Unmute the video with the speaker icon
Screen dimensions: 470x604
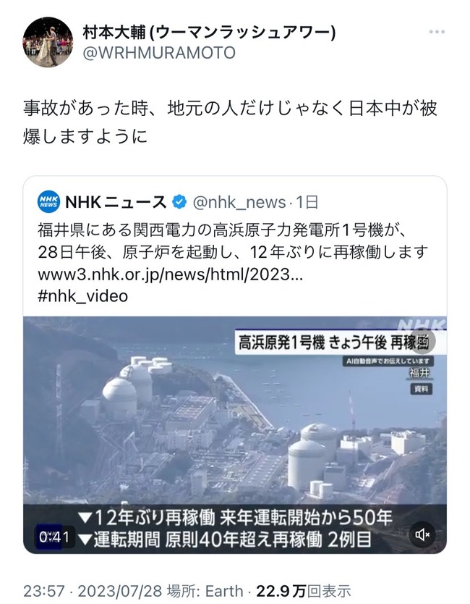tap(422, 534)
